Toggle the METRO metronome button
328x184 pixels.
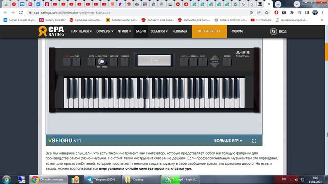coord(227,62)
